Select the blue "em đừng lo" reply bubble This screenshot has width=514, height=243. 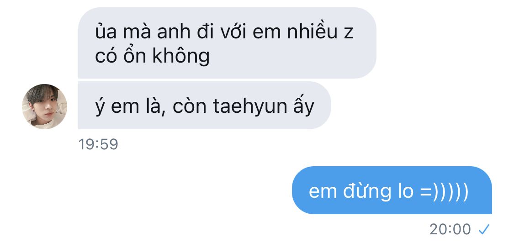point(392,190)
